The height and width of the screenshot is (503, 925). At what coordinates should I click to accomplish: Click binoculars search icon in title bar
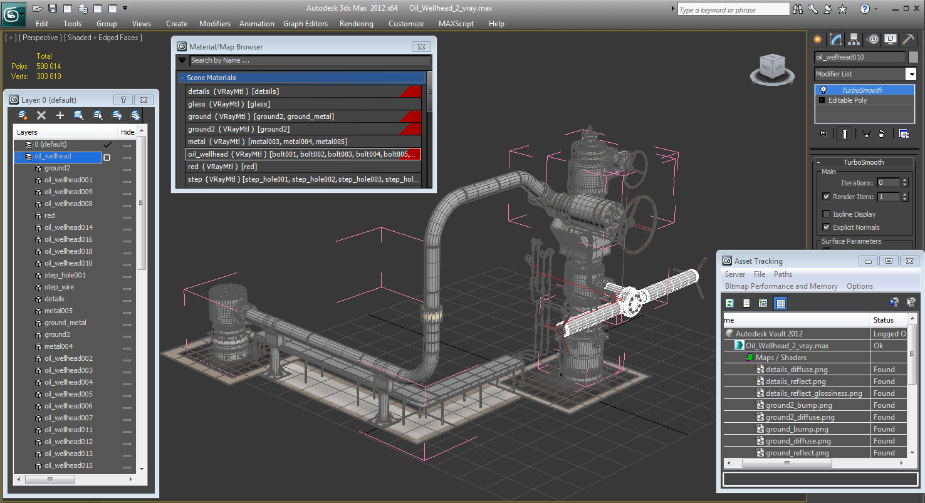coord(798,9)
